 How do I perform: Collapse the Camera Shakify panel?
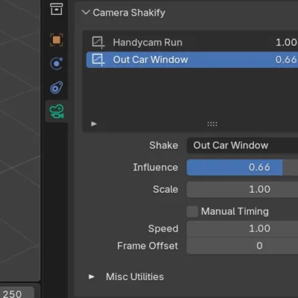pyautogui.click(x=86, y=13)
